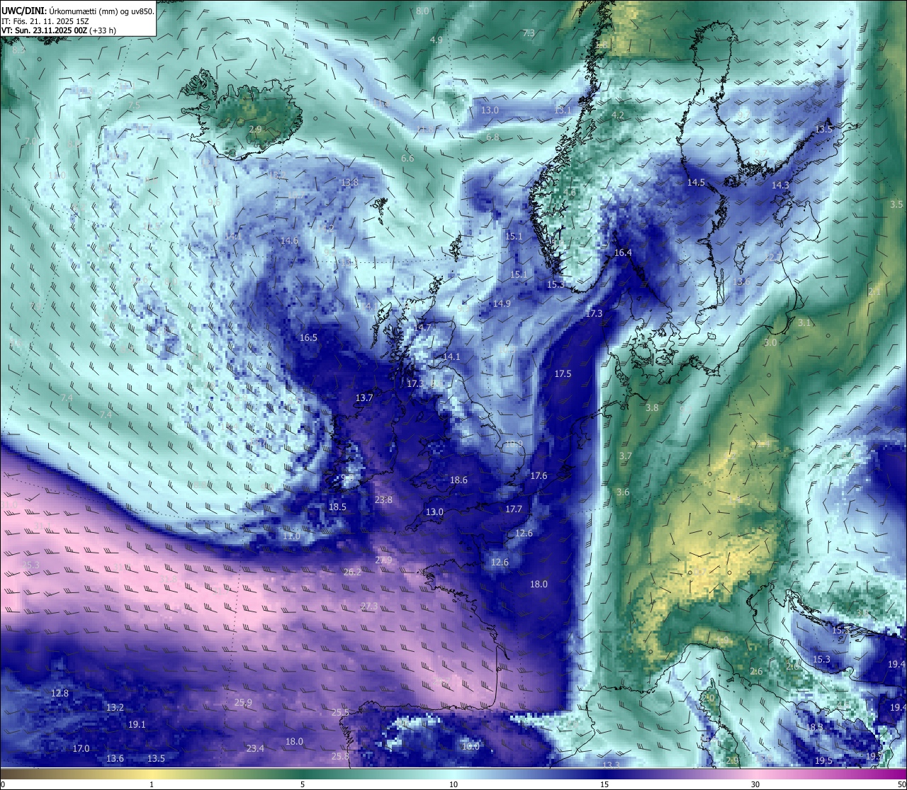The image size is (907, 790).
Task: Click the 14.3 value label
Action: point(780,185)
